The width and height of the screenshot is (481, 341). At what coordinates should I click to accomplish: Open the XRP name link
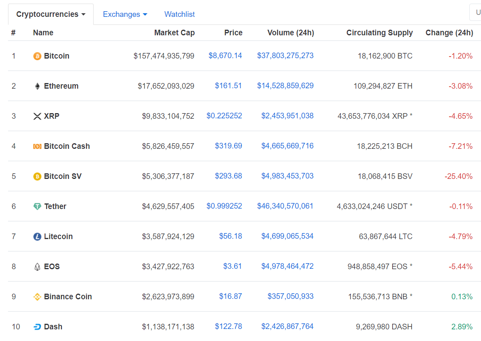tap(52, 116)
